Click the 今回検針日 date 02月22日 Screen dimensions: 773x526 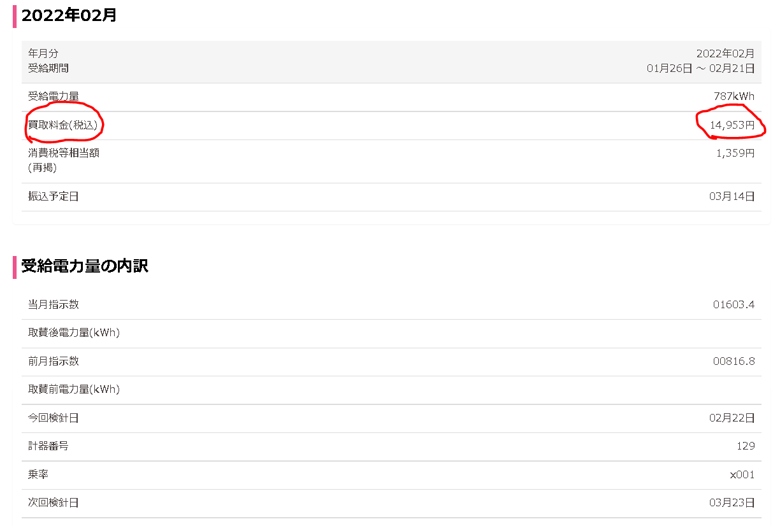tap(732, 418)
